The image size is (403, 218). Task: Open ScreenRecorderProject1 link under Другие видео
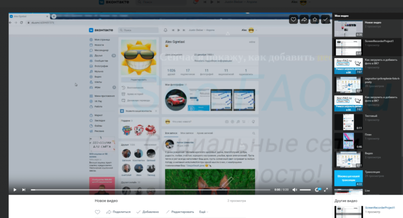point(380,207)
